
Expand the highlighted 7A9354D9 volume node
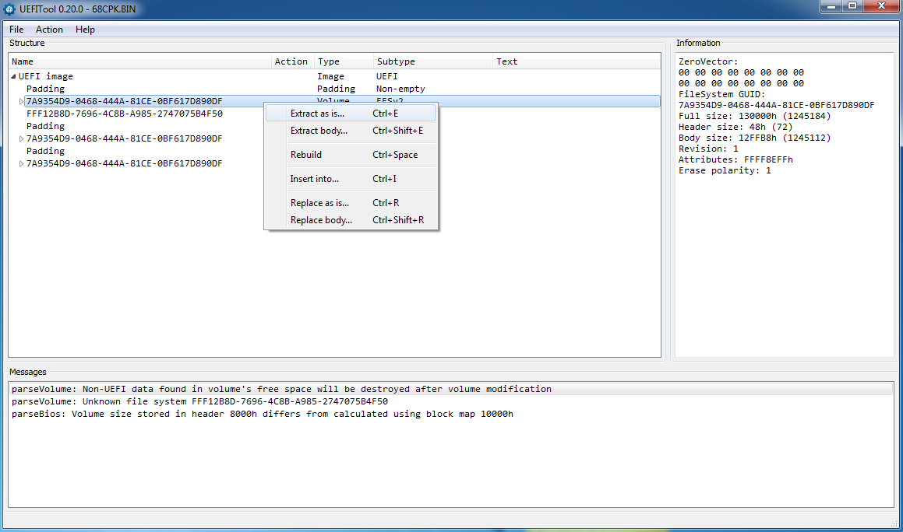(21, 101)
